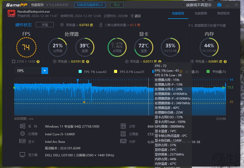Click the minimum FPS orange marker on chart
Image resolution: width=244 pixels, height=168 pixels.
pyautogui.click(x=84, y=102)
